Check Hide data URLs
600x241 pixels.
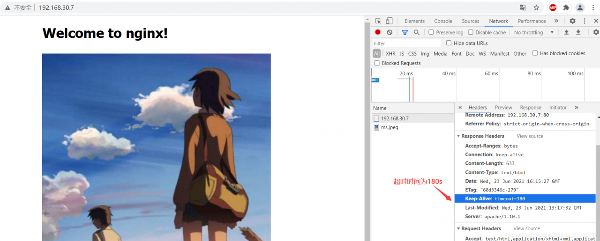click(449, 43)
